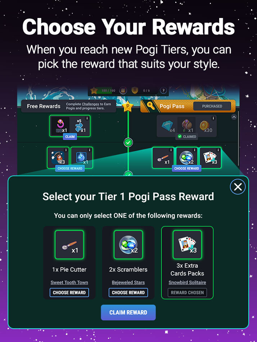Choose the 2x Scramblers reward

click(128, 292)
